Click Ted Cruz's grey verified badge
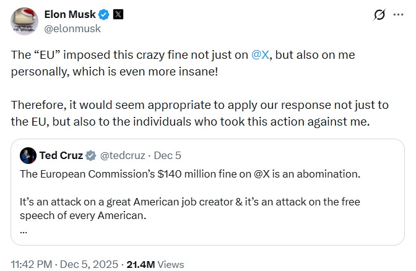The height and width of the screenshot is (271, 416). click(90, 155)
